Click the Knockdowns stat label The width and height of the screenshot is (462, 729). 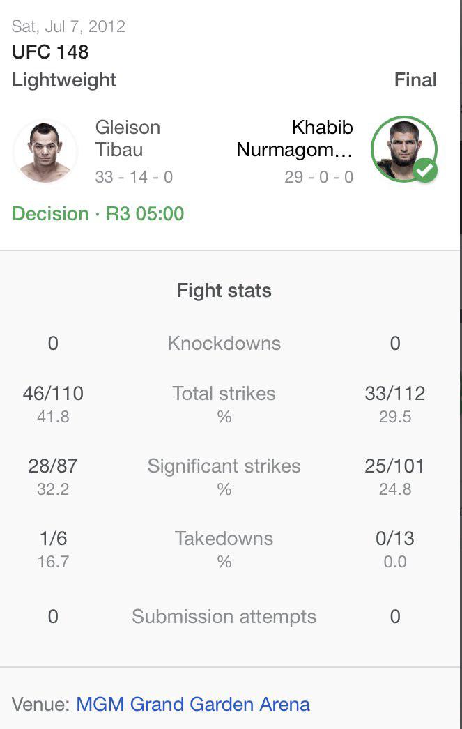[224, 344]
